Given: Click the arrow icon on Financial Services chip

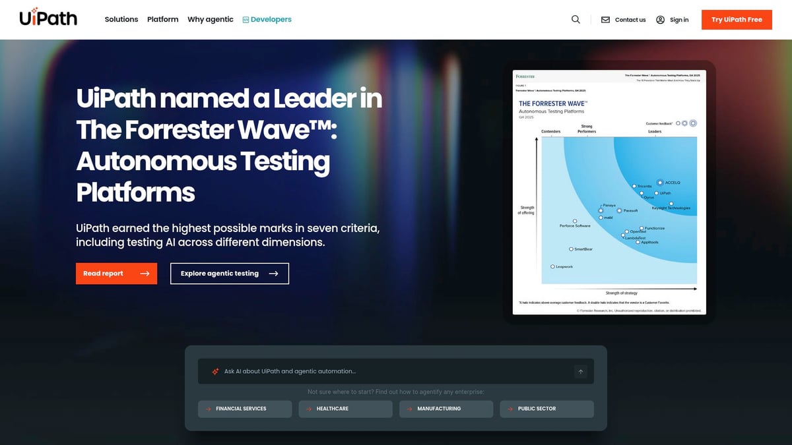Looking at the screenshot, I should pyautogui.click(x=207, y=409).
